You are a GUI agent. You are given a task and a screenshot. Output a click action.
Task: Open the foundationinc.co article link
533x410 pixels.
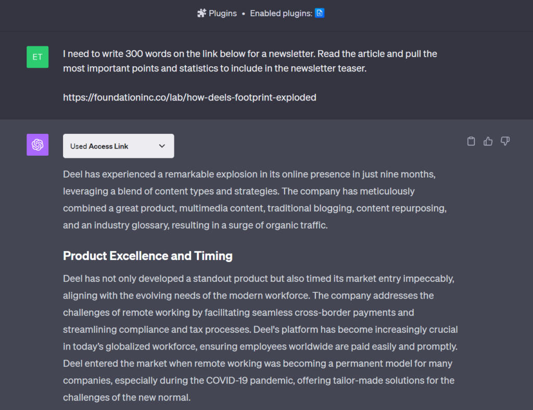[189, 97]
